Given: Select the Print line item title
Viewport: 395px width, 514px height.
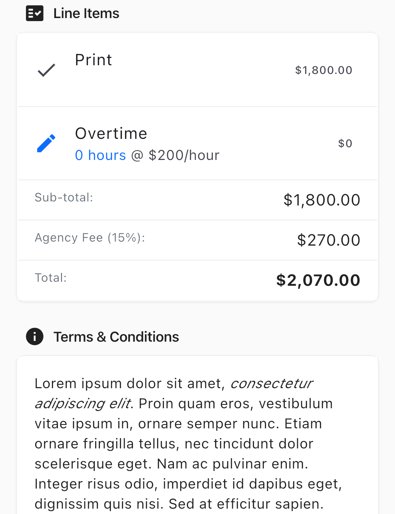Looking at the screenshot, I should [93, 60].
